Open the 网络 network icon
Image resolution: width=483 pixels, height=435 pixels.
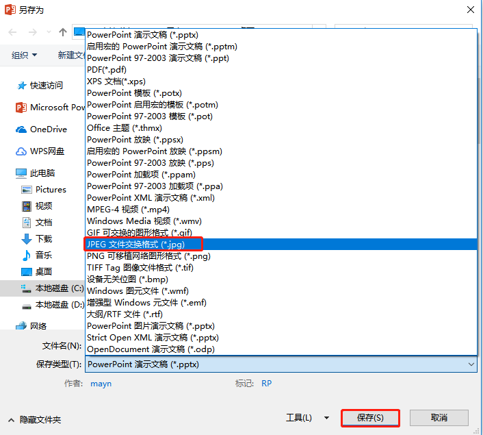[21, 325]
